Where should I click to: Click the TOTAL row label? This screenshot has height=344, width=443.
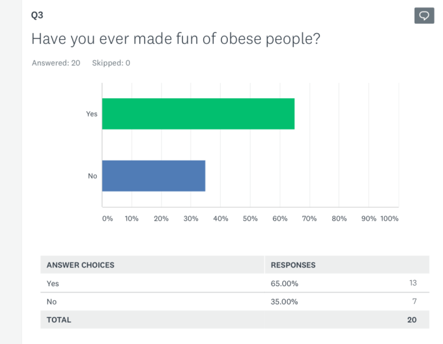[58, 320]
